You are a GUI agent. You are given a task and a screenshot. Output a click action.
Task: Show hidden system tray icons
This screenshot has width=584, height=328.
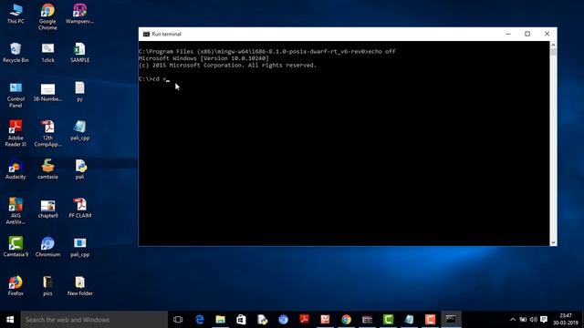(513, 320)
